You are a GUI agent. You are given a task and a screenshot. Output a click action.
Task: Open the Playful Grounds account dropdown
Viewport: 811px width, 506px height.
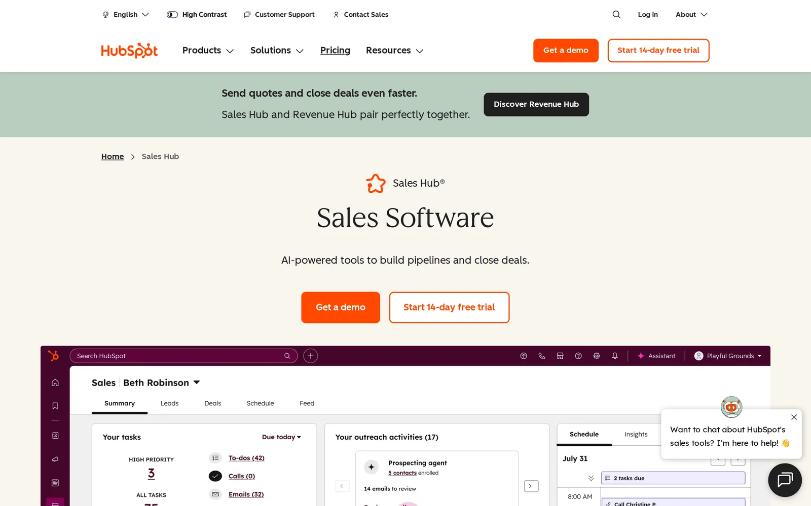pos(728,356)
